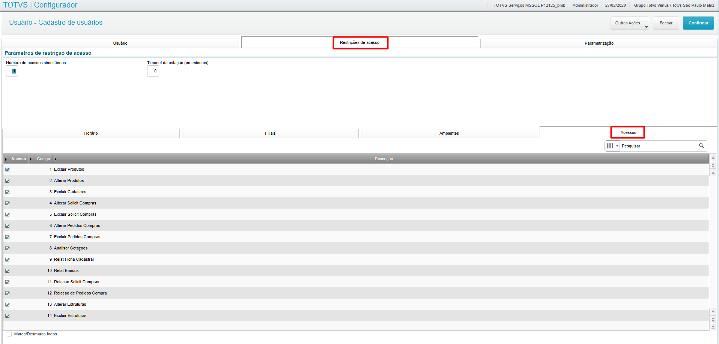Click the magnifier search icon in Pesquisar
The height and width of the screenshot is (344, 719).
click(x=701, y=146)
